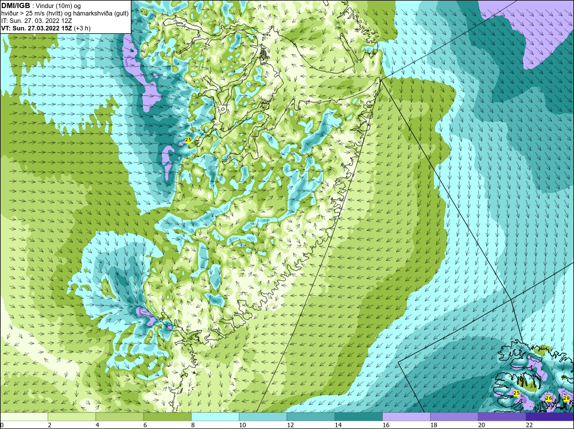Pick the 6–8 m/s olive green legend swatch
This screenshot has height=429, width=574.
167,416
